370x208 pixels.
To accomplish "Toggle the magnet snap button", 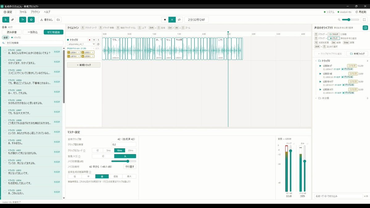I will coord(31,20).
